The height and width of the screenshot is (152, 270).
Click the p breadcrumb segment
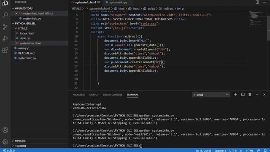[x=183, y=8]
